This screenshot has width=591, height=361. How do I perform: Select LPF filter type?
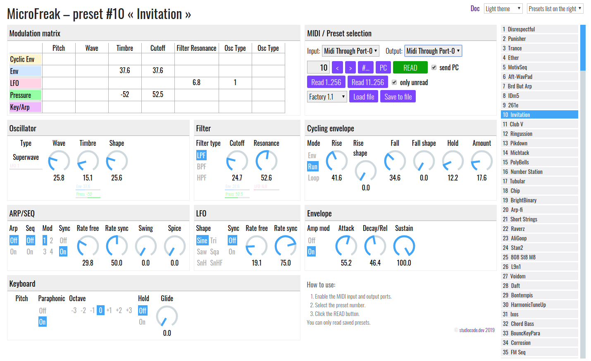tap(201, 155)
